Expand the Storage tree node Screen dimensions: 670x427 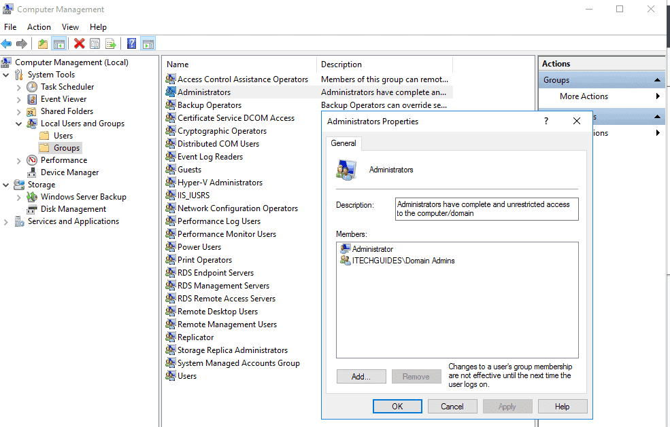coord(5,184)
